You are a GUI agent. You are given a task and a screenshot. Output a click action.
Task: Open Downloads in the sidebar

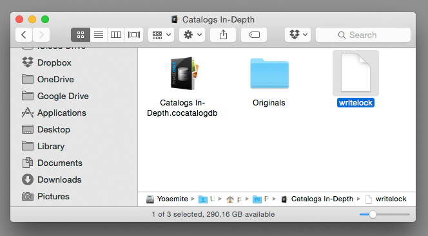pyautogui.click(x=52, y=179)
